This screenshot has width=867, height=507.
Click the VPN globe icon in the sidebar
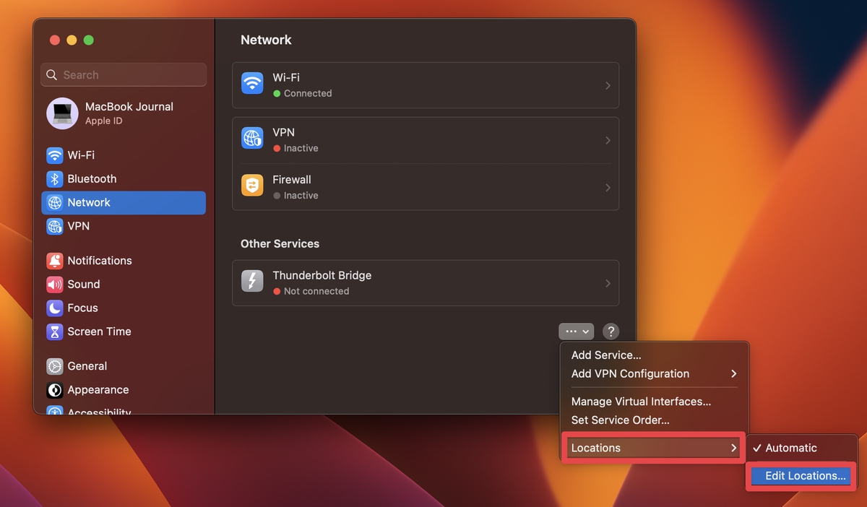(x=54, y=226)
